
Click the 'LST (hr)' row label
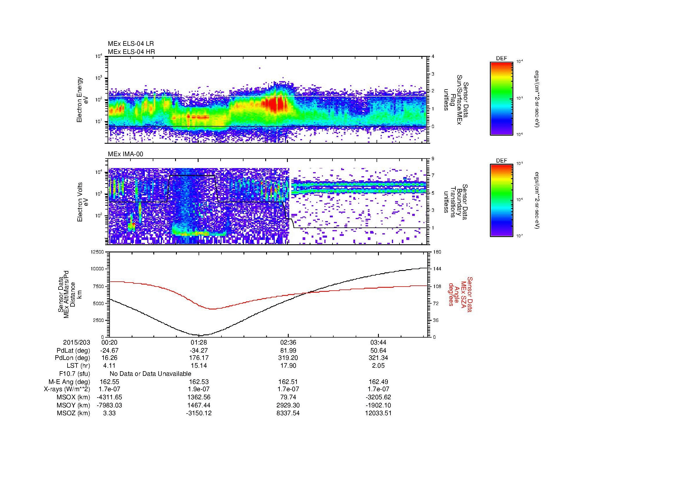[78, 366]
